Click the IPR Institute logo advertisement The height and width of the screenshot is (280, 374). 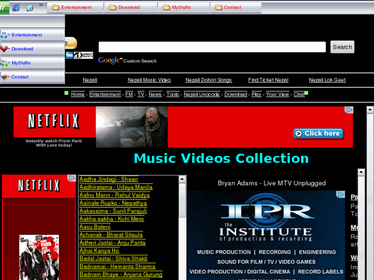266,235
